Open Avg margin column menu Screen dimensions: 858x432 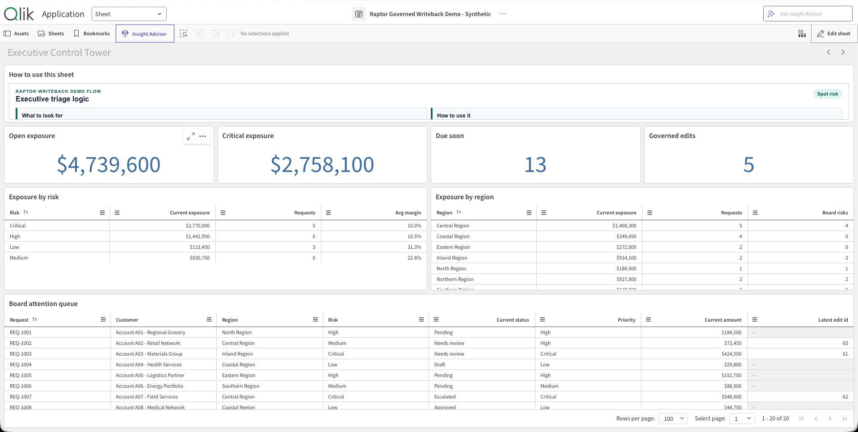(328, 213)
